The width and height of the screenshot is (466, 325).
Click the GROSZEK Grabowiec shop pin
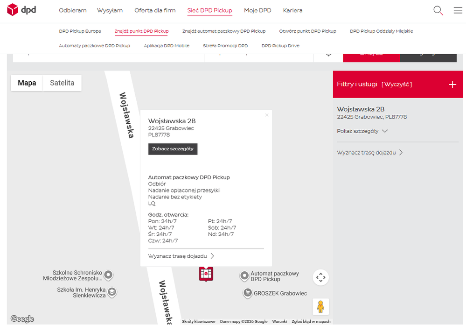pos(247,293)
